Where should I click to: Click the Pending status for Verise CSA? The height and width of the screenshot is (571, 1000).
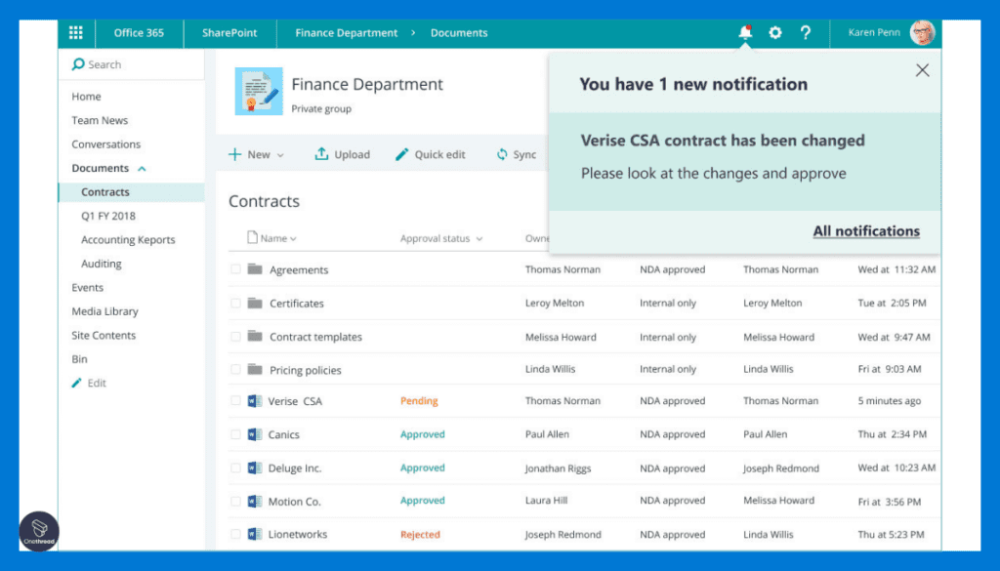coord(419,401)
